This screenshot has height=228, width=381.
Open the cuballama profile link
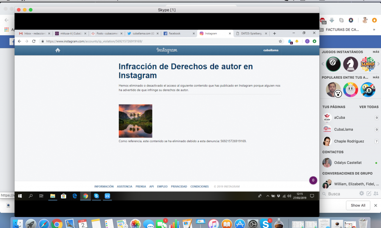[x=271, y=50]
